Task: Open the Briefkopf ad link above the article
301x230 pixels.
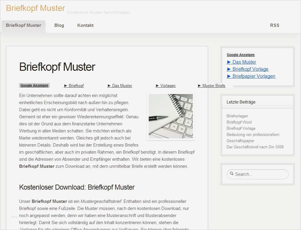Action: tap(74, 86)
